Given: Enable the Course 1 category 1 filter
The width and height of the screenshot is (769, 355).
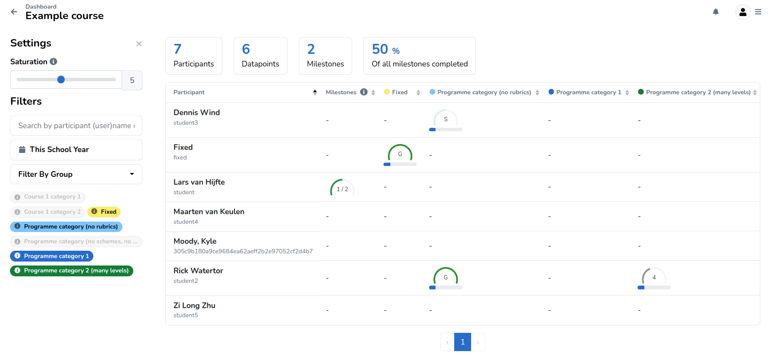Looking at the screenshot, I should click(x=48, y=197).
